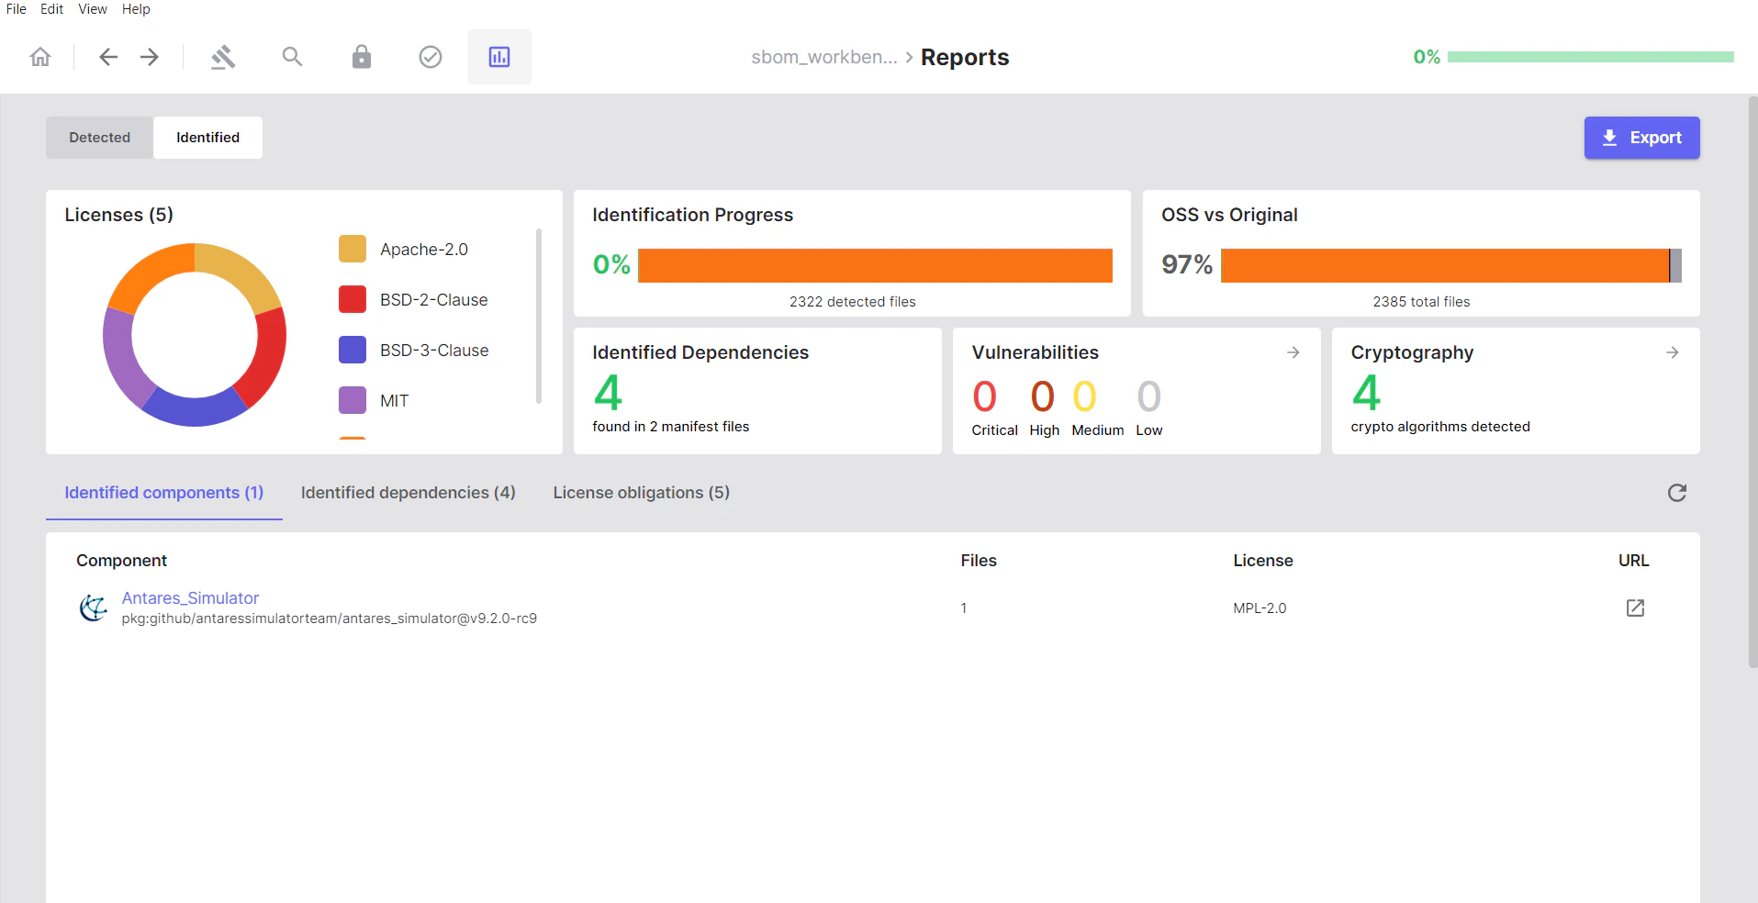1758x903 pixels.
Task: Click the Component column header
Action: point(121,561)
